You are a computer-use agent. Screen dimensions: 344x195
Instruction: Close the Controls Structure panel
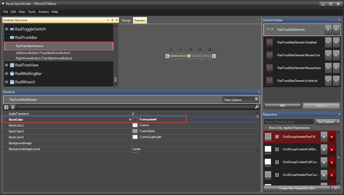click(x=117, y=20)
